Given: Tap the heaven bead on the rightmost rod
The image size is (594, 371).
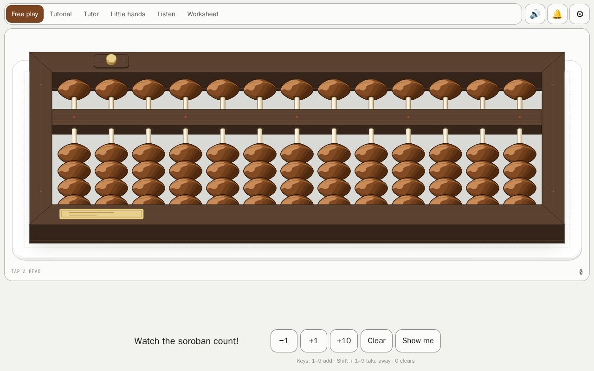Looking at the screenshot, I should tap(520, 90).
